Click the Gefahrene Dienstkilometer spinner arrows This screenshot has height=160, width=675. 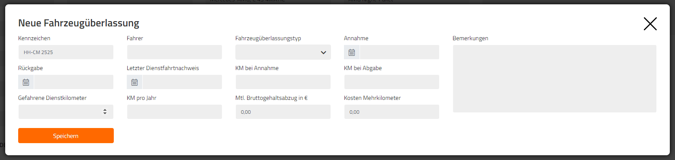point(105,112)
